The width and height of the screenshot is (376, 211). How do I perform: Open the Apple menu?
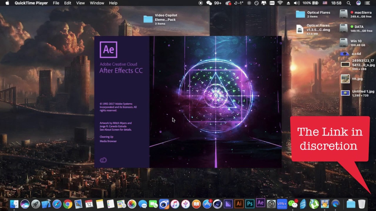pos(7,3)
